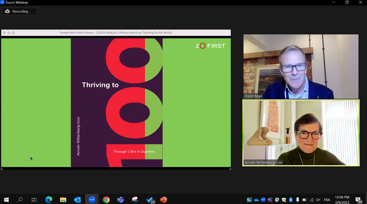Viewport: 367px width, 204px height.
Task: Click the muted speaker volume icon
Action: click(319, 200)
